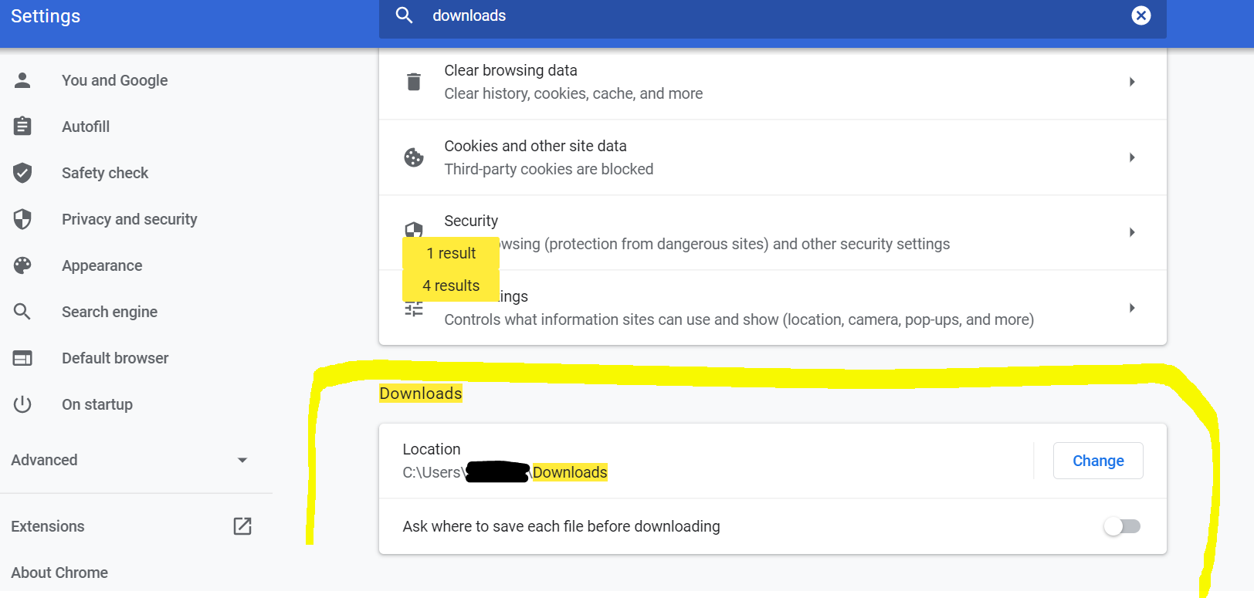Open Extensions via external link icon

click(x=242, y=526)
